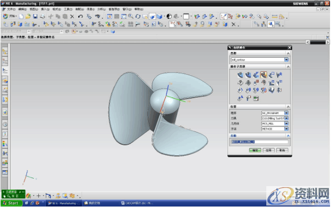
Task: Open the METHOD dropdown
Action: point(286,128)
